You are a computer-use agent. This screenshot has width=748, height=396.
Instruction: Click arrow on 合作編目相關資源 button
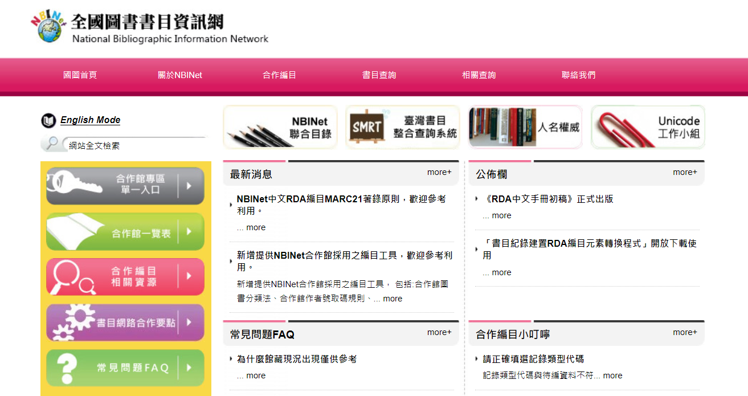coord(189,277)
